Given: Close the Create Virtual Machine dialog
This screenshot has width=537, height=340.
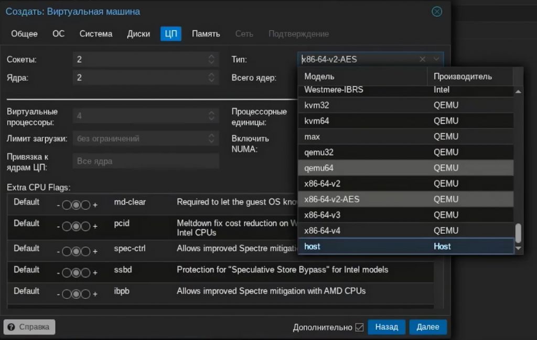Looking at the screenshot, I should click(x=436, y=12).
